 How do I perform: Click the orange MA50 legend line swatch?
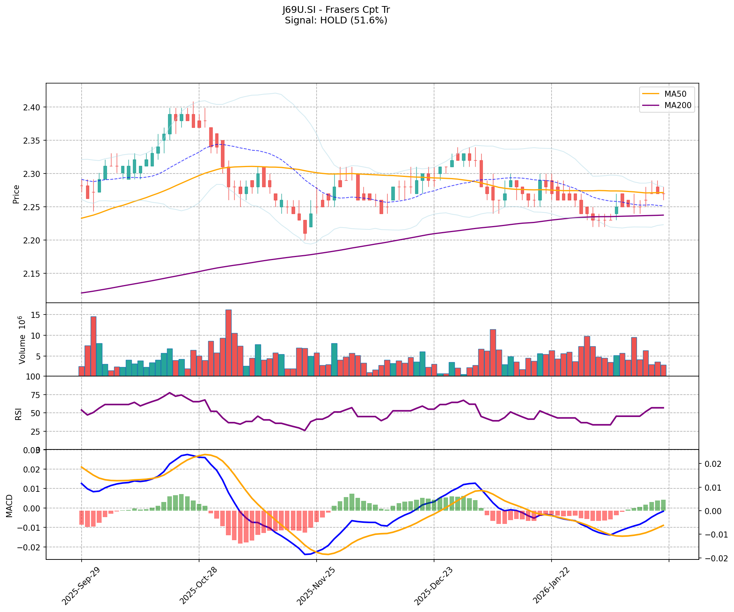(651, 94)
